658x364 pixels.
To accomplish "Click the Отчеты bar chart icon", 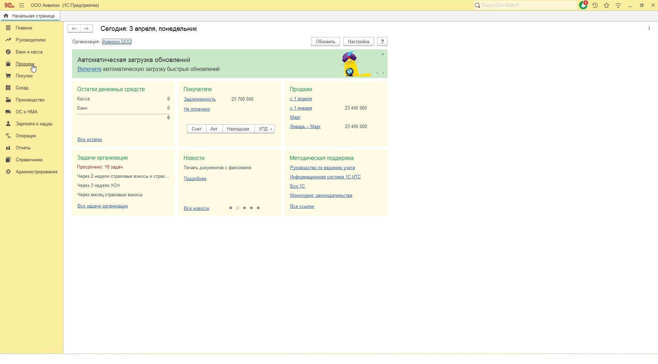I will [x=8, y=148].
